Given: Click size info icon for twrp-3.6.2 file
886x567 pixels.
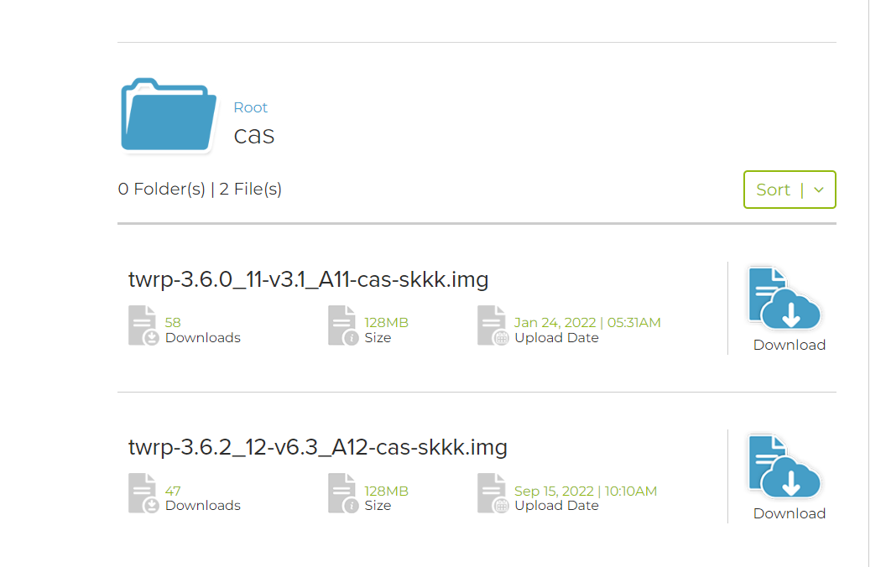Looking at the screenshot, I should [343, 493].
